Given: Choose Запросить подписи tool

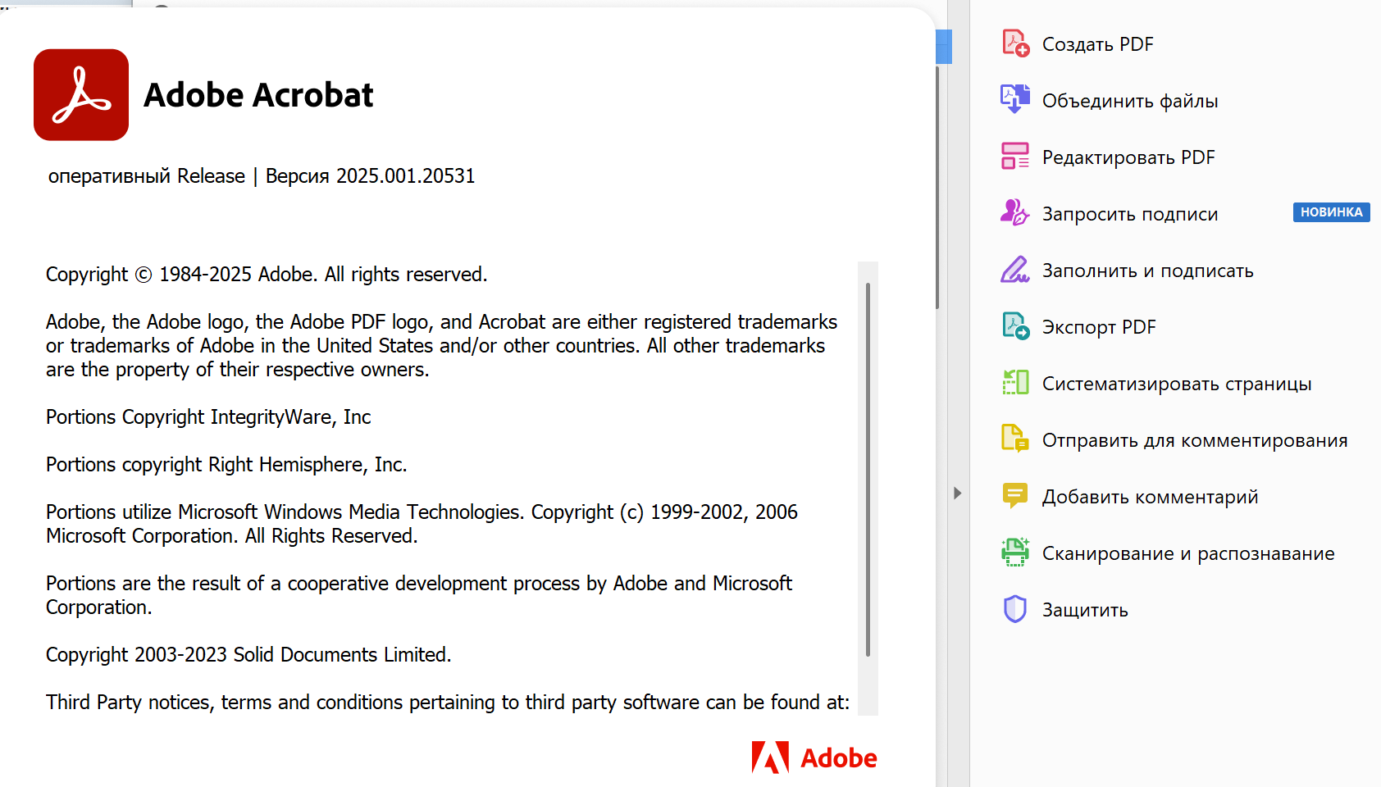Looking at the screenshot, I should pos(1130,214).
